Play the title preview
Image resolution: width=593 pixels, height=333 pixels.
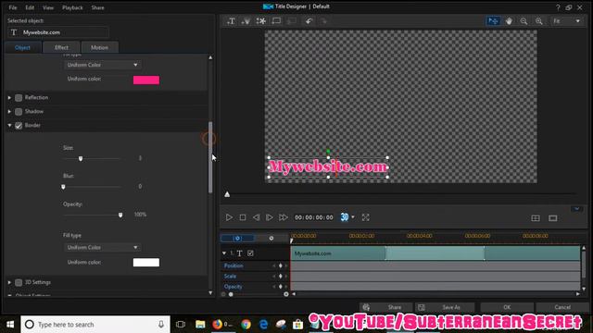(229, 217)
